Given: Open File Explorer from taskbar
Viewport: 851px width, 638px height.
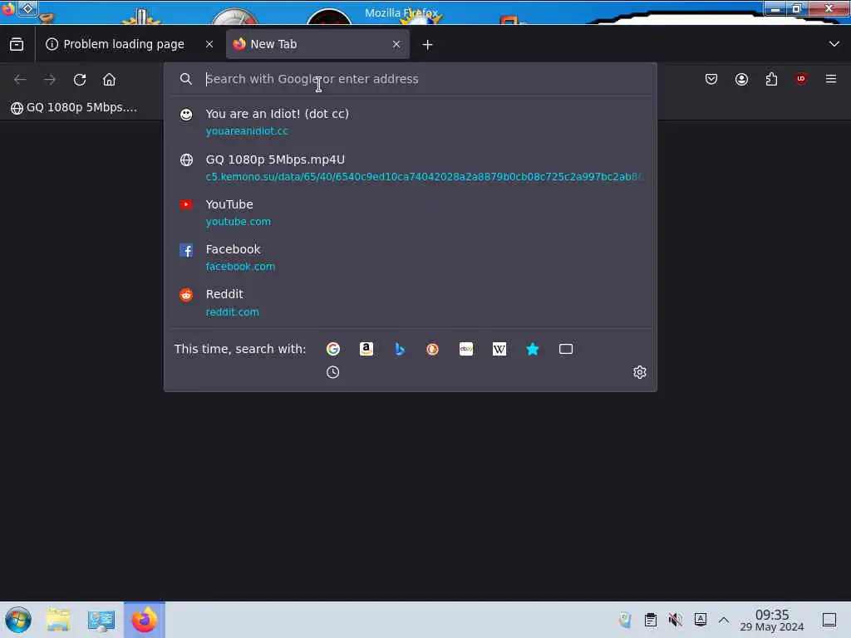Looking at the screenshot, I should click(x=58, y=620).
